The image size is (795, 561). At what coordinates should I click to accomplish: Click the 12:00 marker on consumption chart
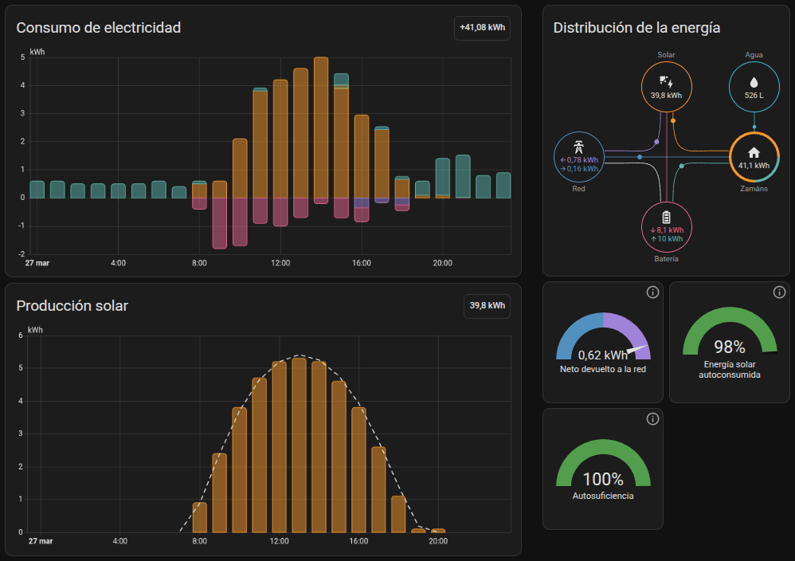tap(280, 263)
